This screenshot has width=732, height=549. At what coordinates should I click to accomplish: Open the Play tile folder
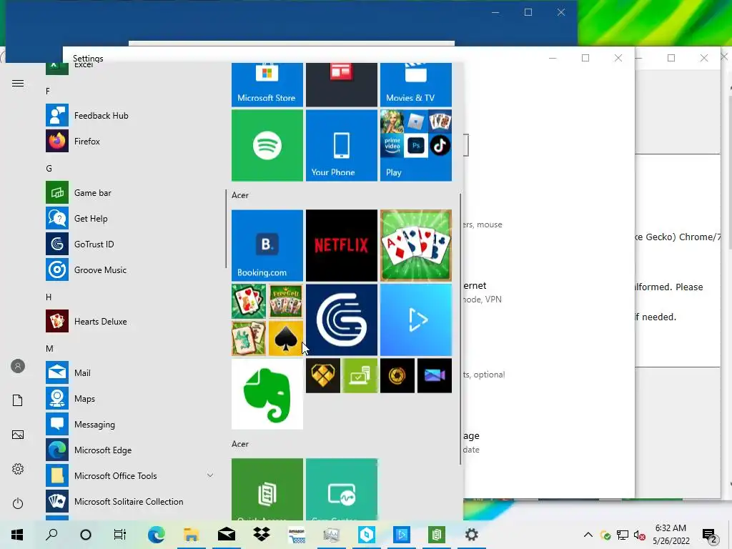point(415,145)
